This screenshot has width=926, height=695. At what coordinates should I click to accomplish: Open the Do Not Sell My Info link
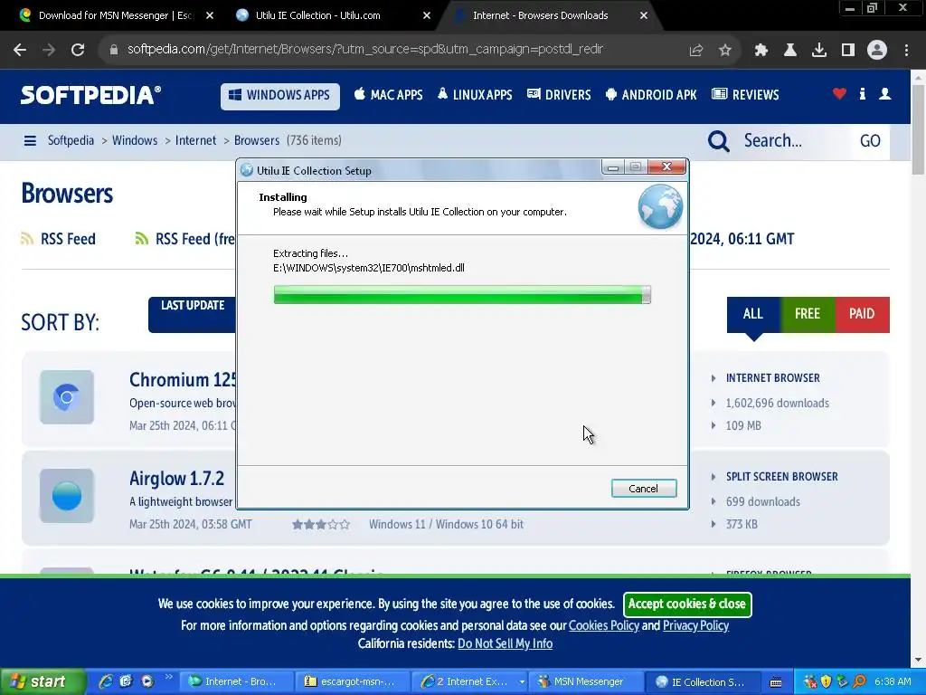(505, 643)
